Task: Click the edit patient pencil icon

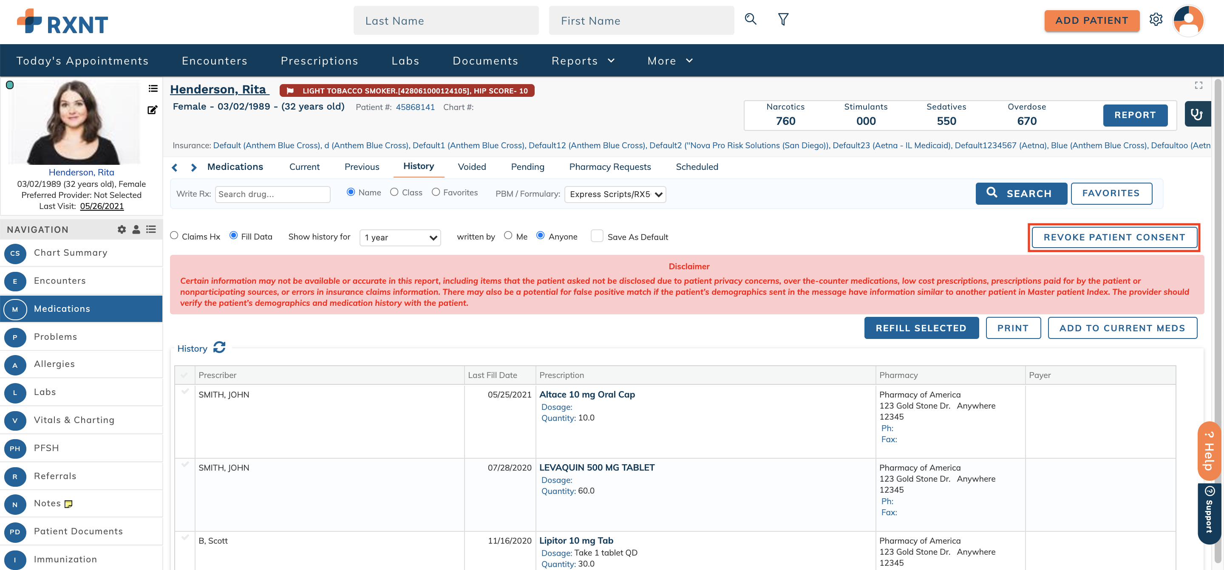Action: pos(152,110)
